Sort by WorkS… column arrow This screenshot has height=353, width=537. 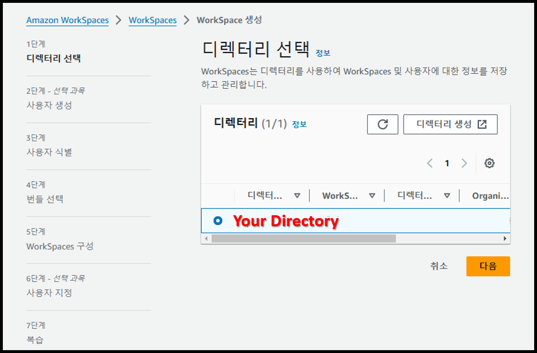[x=372, y=196]
